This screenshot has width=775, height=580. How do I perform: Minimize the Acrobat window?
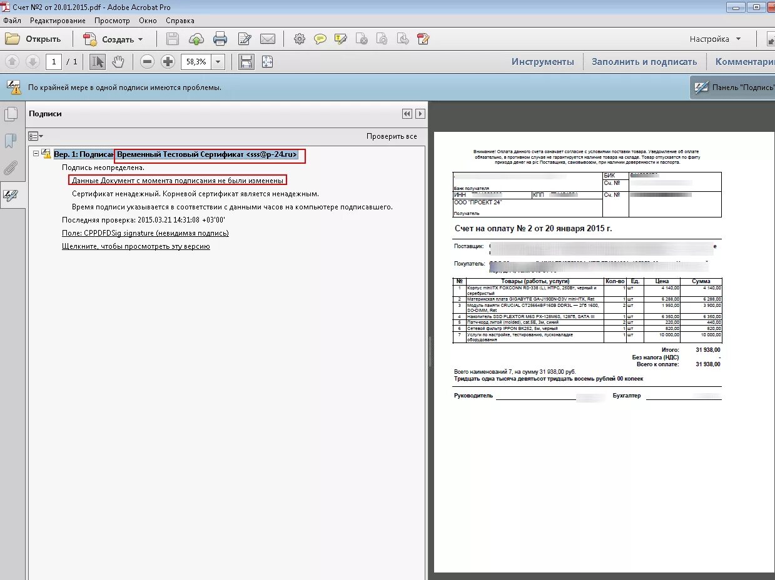(736, 7)
